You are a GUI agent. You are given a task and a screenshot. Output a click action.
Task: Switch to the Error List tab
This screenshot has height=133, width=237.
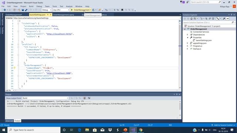point(9,121)
